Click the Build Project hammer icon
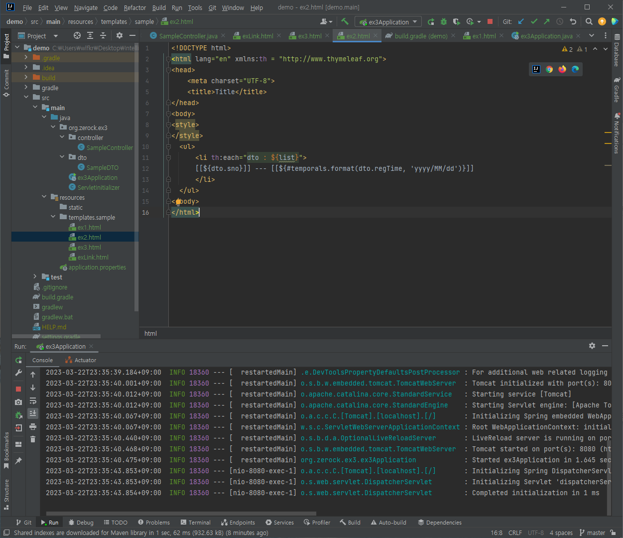 (x=345, y=21)
